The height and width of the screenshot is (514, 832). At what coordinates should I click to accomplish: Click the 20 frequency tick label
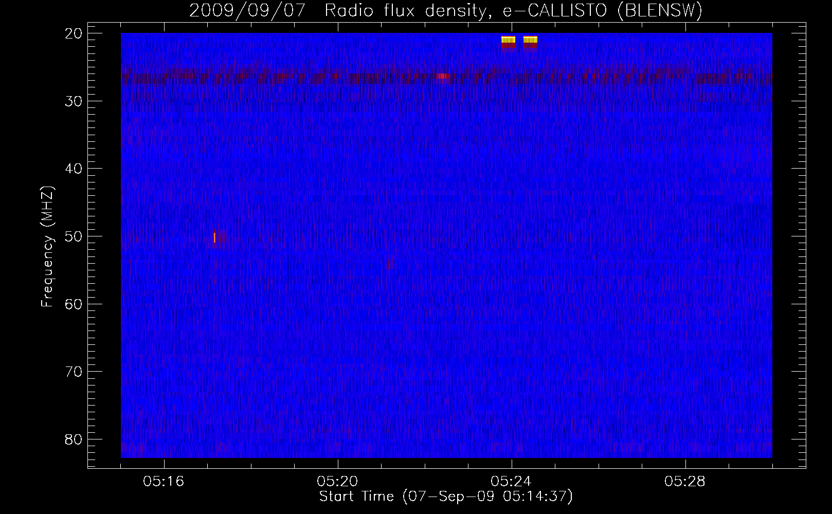(x=74, y=33)
